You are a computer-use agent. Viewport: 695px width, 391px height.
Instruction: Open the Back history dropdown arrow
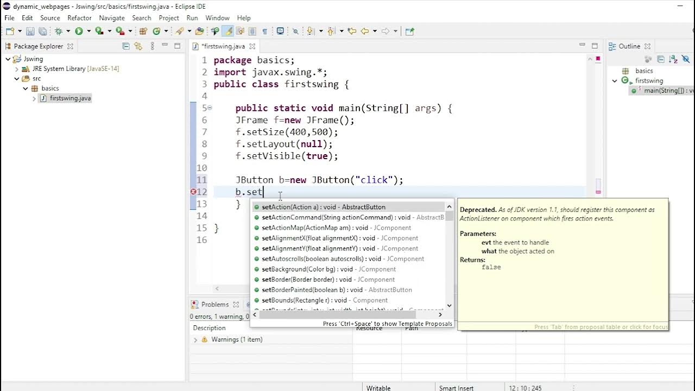(374, 31)
